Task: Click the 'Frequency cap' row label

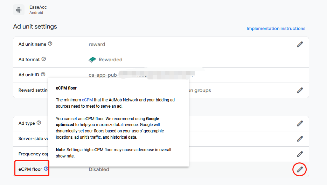Action: click(33, 154)
